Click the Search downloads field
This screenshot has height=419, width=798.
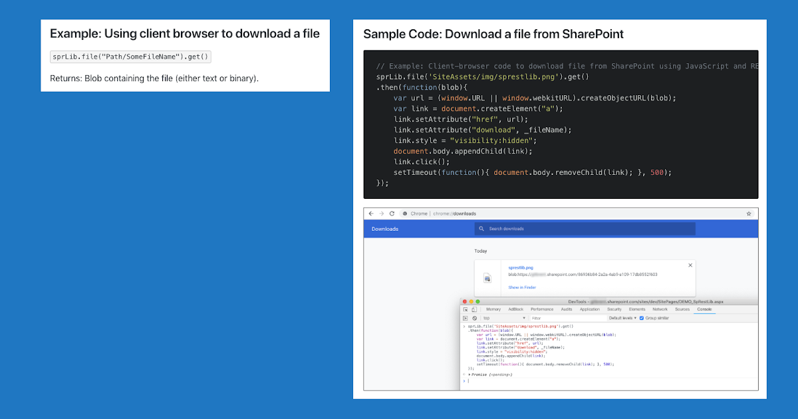[x=585, y=229]
